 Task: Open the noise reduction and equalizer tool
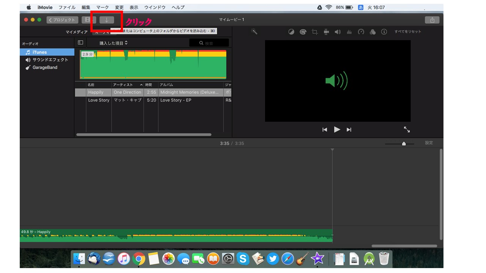pyautogui.click(x=349, y=32)
